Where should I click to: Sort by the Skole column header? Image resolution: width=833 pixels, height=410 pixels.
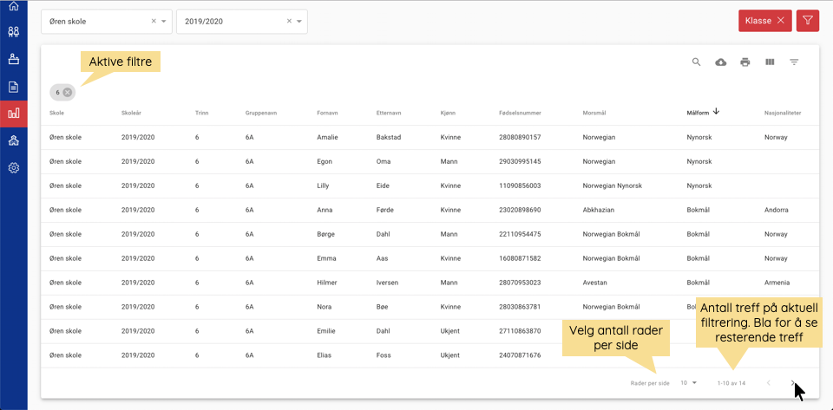(x=57, y=113)
